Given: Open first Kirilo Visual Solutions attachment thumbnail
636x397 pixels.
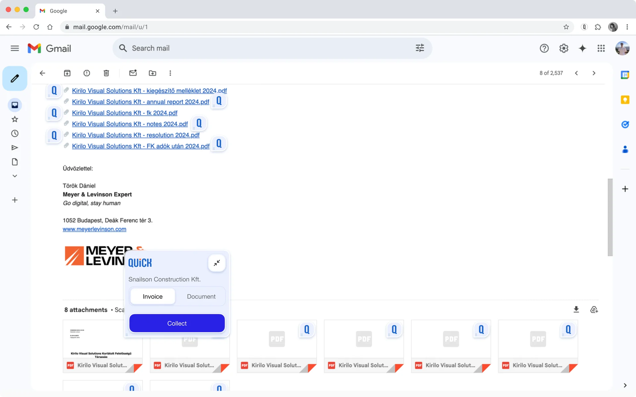Looking at the screenshot, I should [x=103, y=346].
